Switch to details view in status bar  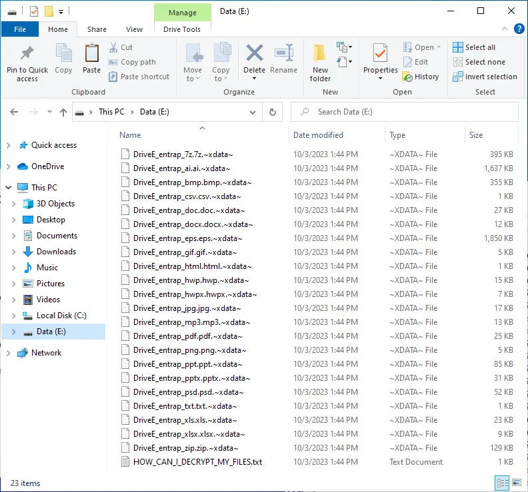pos(501,483)
